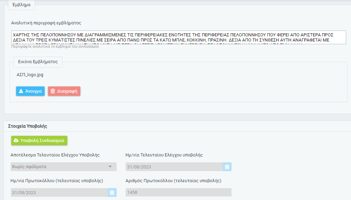This screenshot has width=351, height=200.
Task: Focus the Ημ/νία Τελευταίου Ελέγχου date field
Action: [173, 167]
